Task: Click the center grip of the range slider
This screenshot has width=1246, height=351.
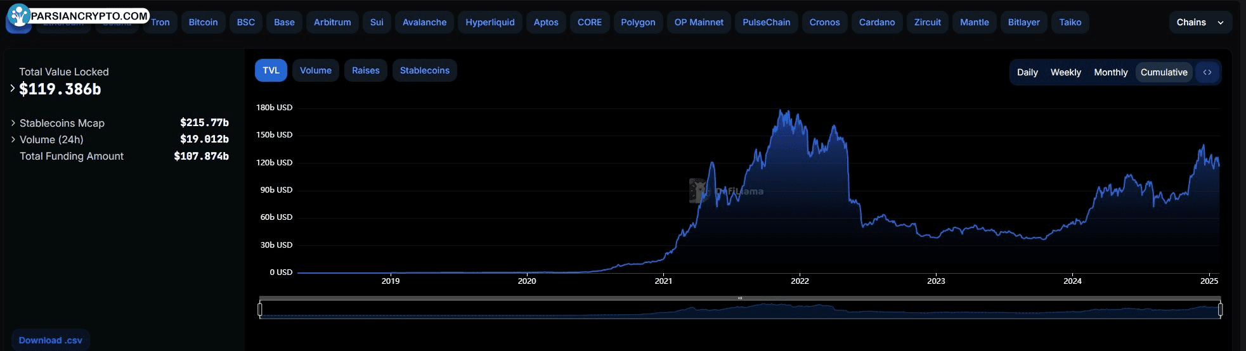Action: [x=740, y=298]
